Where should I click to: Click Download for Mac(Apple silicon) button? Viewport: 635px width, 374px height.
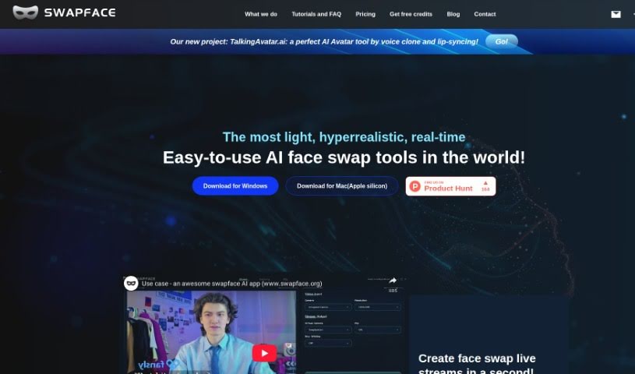pyautogui.click(x=342, y=186)
